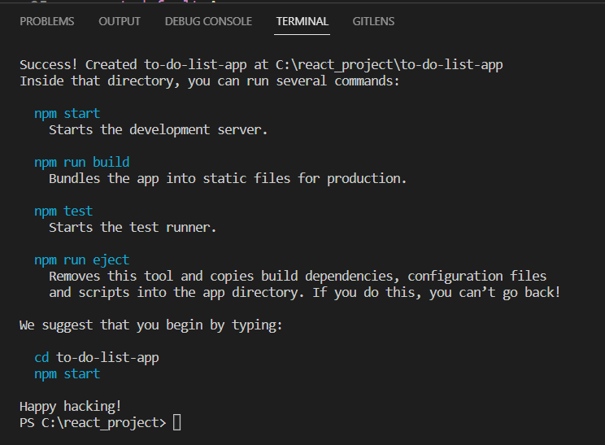
Task: Click the "npm test" command text
Action: point(63,212)
